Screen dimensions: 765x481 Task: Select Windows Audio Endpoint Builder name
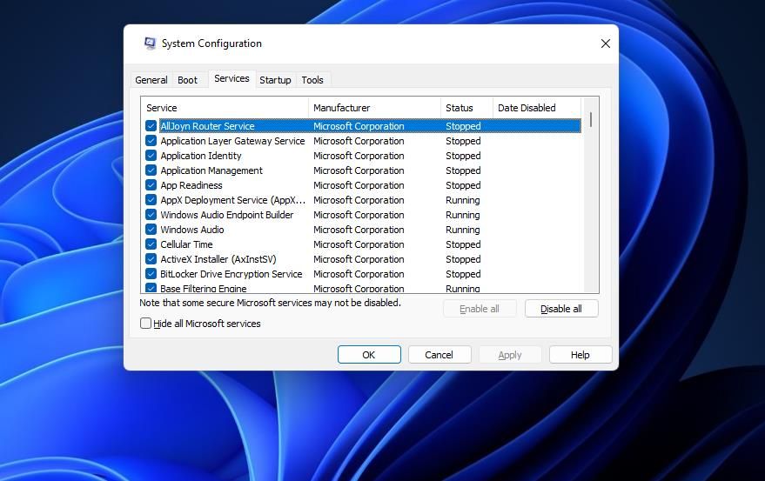tap(227, 215)
